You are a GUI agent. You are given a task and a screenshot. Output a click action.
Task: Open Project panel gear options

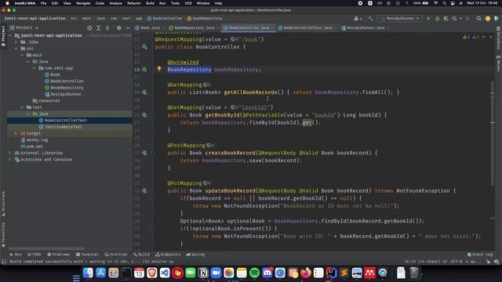point(118,28)
